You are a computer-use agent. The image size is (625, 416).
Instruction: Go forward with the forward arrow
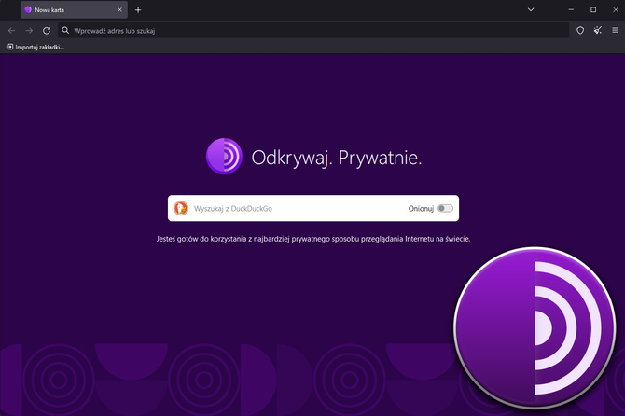coord(29,30)
